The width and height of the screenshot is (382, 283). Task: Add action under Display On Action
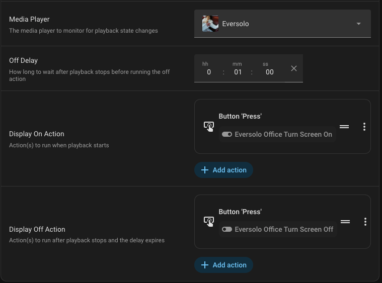(x=223, y=170)
